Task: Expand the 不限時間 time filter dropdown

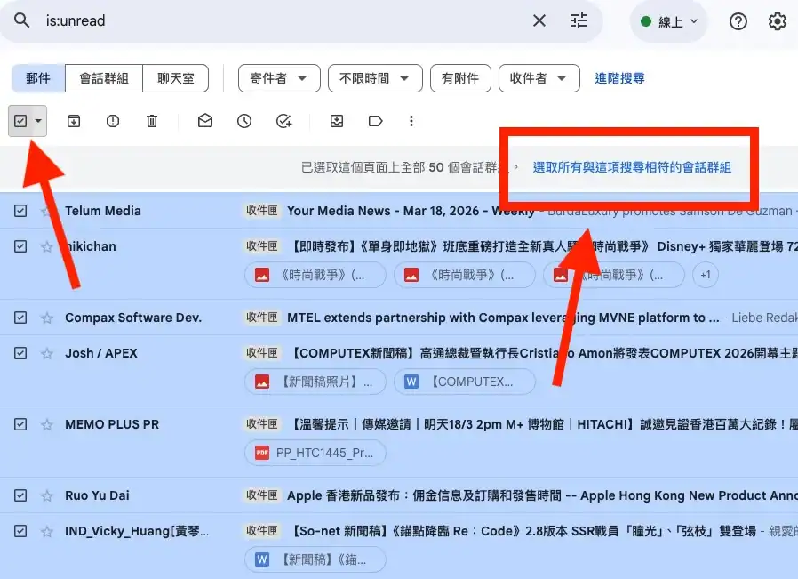Action: click(374, 78)
